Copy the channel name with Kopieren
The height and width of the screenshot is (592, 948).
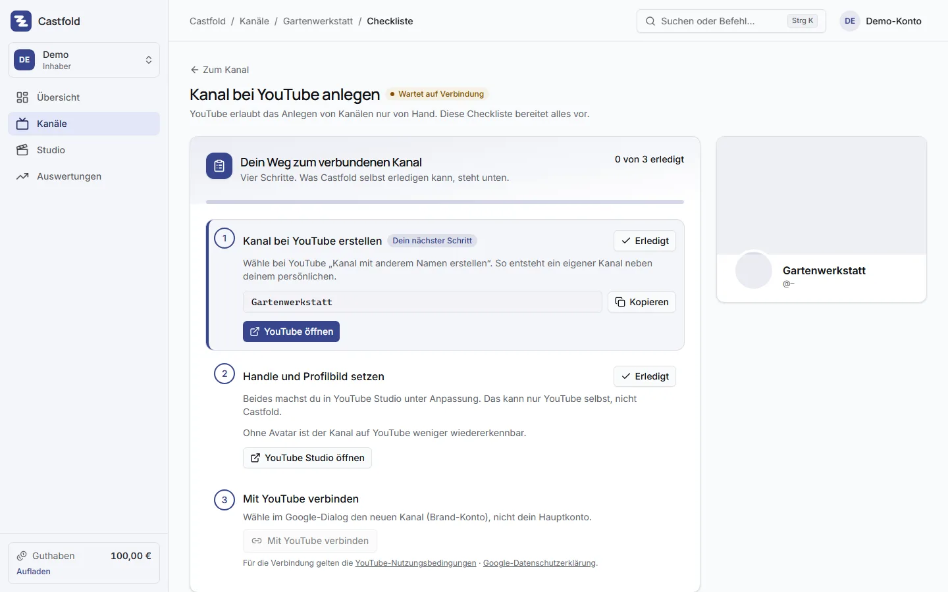point(642,302)
